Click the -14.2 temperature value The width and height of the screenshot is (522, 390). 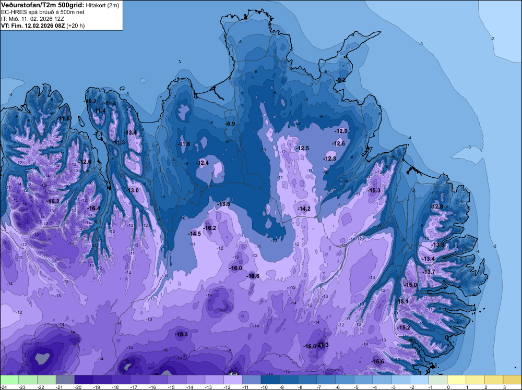[304, 209]
